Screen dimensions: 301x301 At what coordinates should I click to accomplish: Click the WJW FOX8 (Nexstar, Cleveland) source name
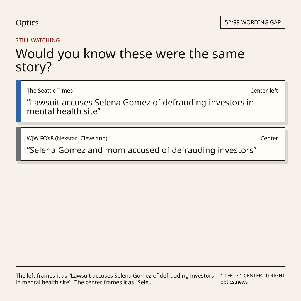click(67, 138)
